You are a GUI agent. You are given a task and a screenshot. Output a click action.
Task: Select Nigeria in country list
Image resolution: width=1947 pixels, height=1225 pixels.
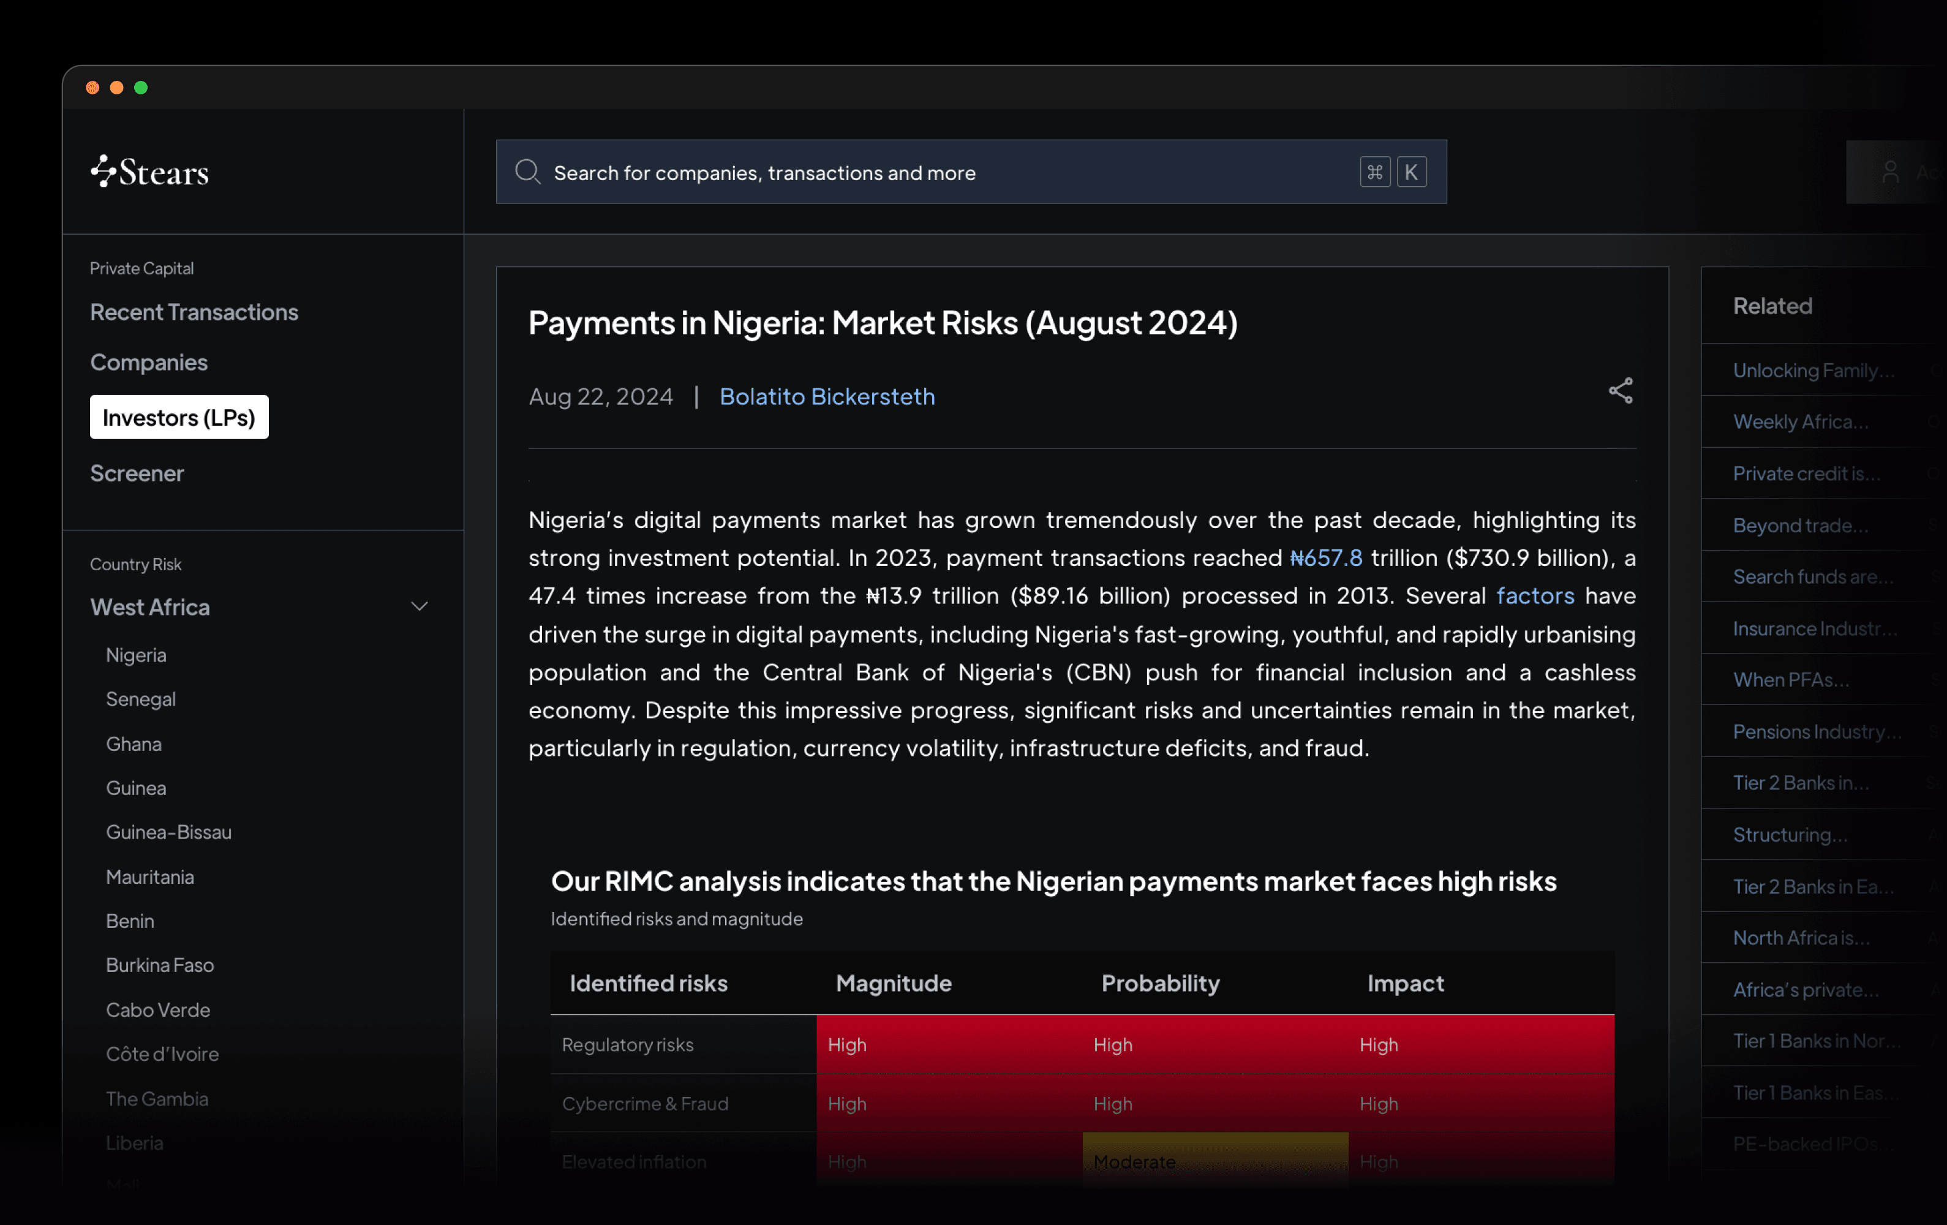(x=136, y=655)
